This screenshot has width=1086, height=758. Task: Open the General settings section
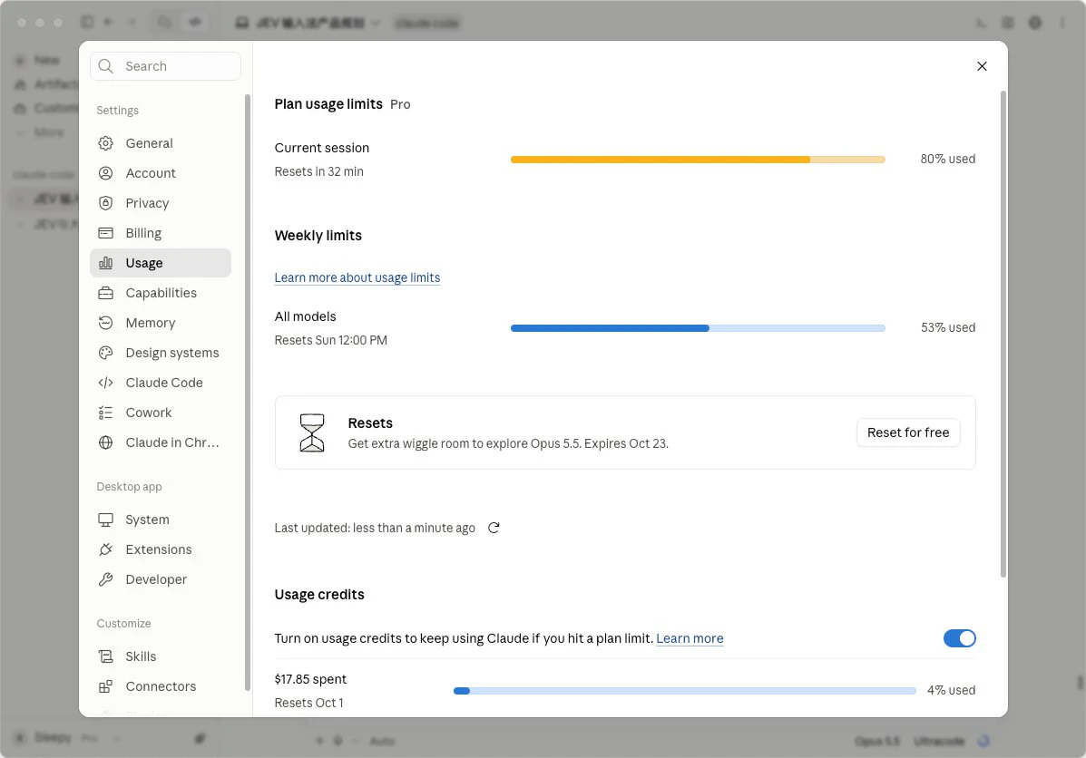click(160, 143)
